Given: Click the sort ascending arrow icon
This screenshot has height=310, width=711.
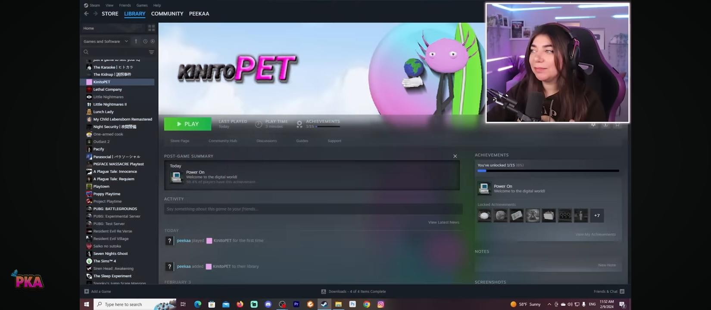Looking at the screenshot, I should [x=136, y=41].
